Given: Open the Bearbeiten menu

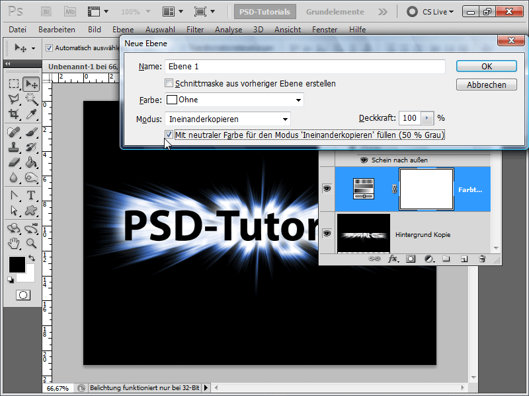Looking at the screenshot, I should coord(57,30).
